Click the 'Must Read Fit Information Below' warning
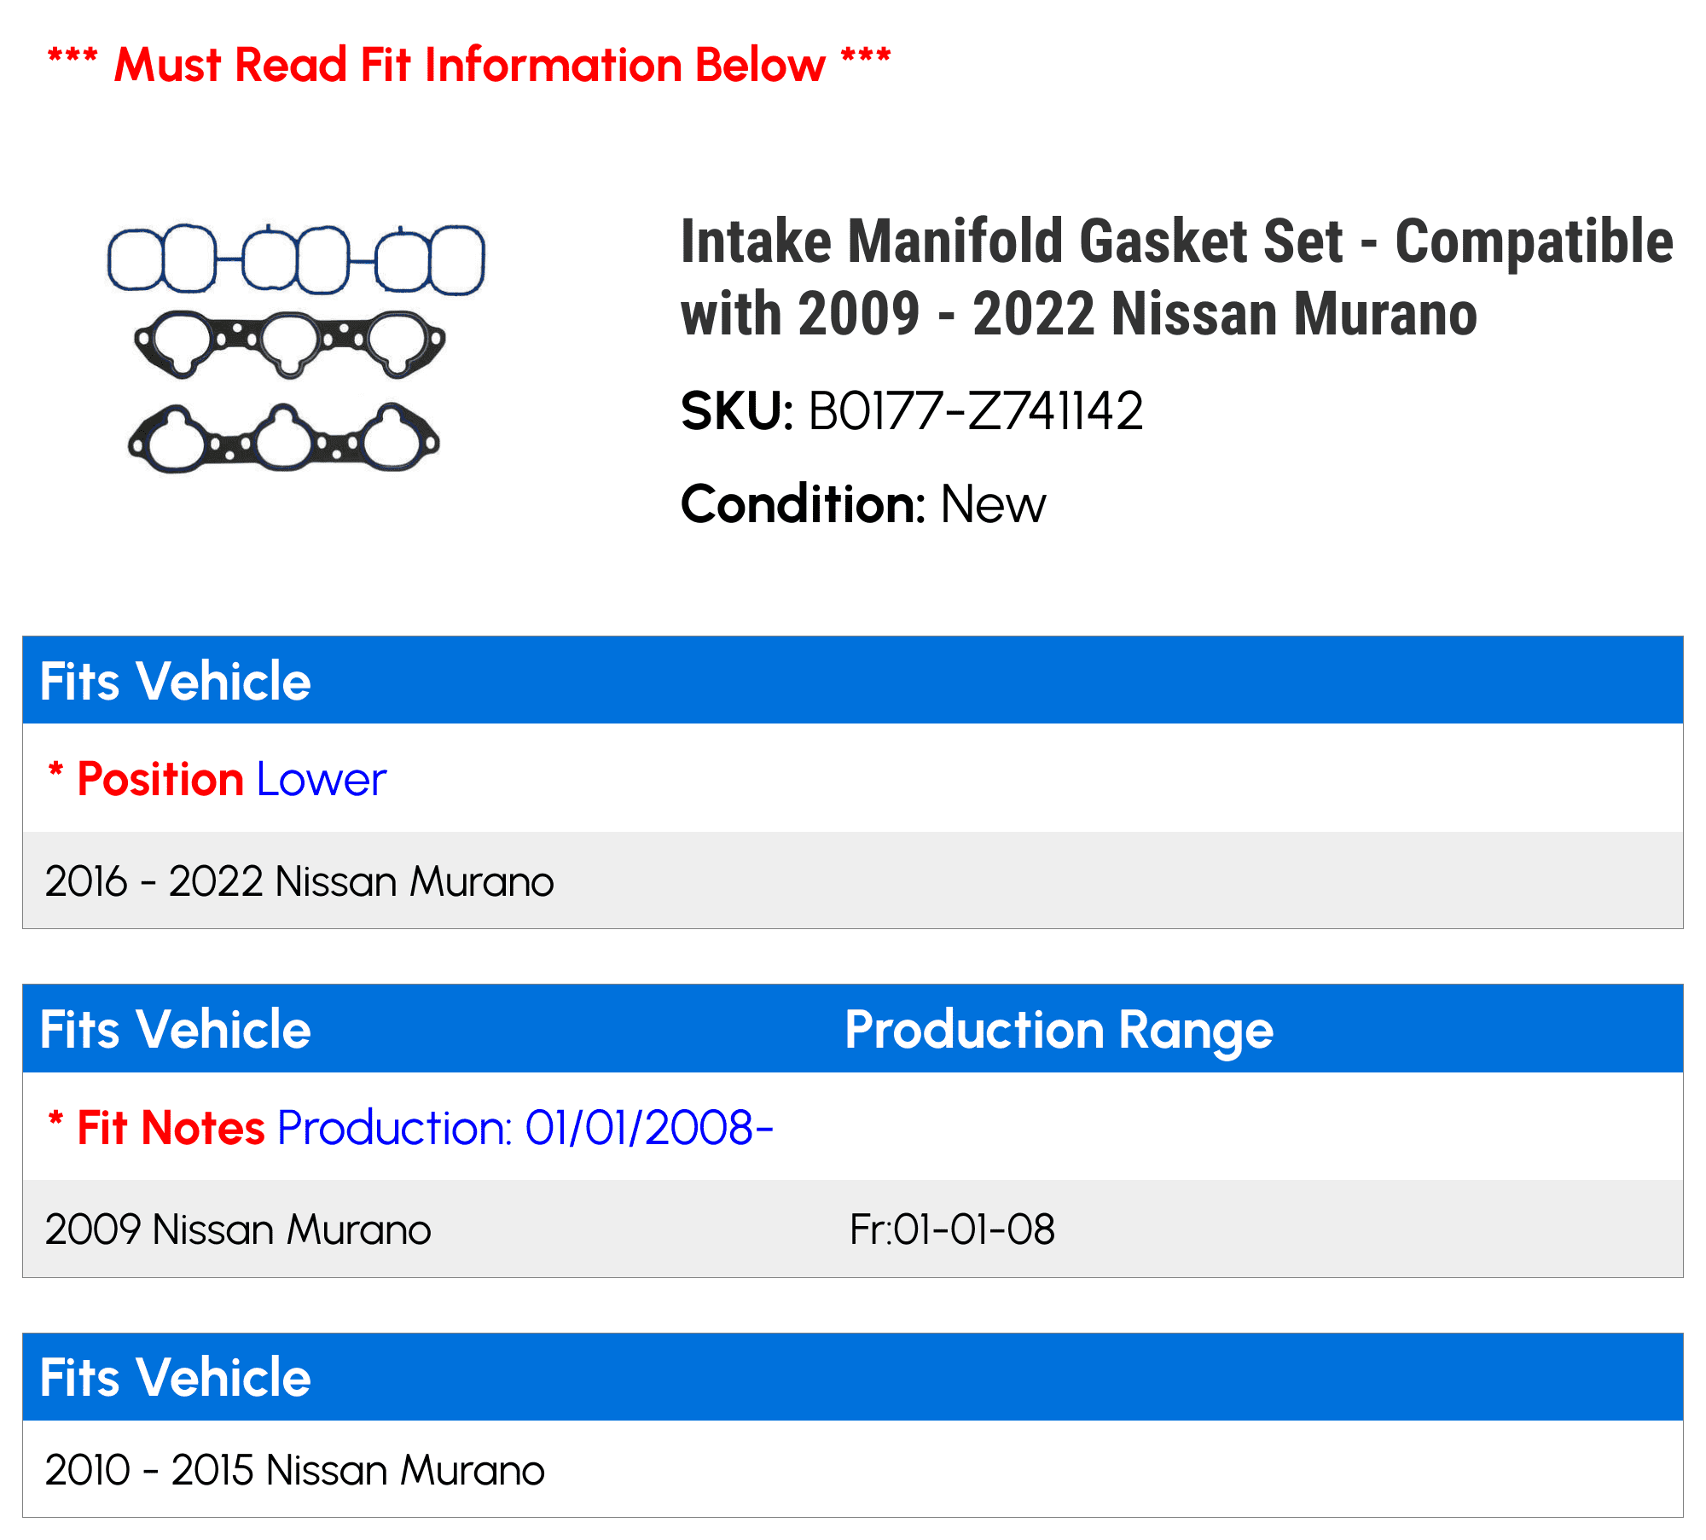This screenshot has width=1706, height=1540. click(x=469, y=65)
